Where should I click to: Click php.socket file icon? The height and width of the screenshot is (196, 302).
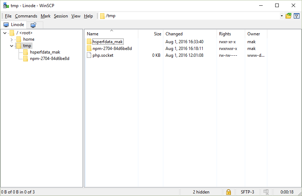coord(89,55)
